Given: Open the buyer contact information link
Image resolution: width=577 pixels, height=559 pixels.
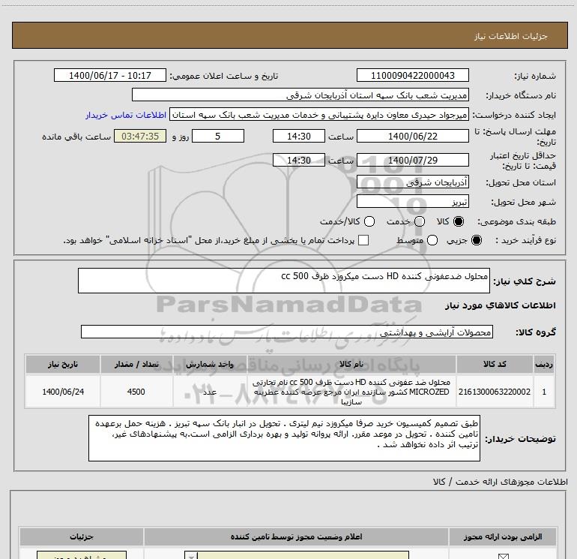Looking at the screenshot, I should coord(126,115).
